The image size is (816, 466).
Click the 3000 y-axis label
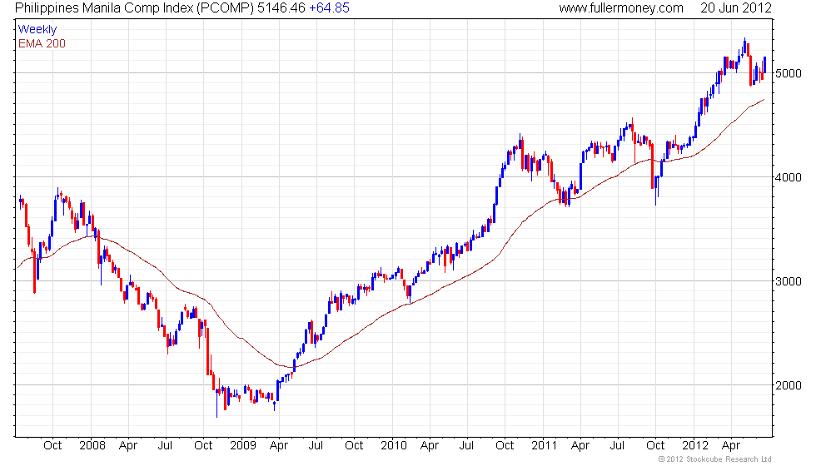coord(789,281)
